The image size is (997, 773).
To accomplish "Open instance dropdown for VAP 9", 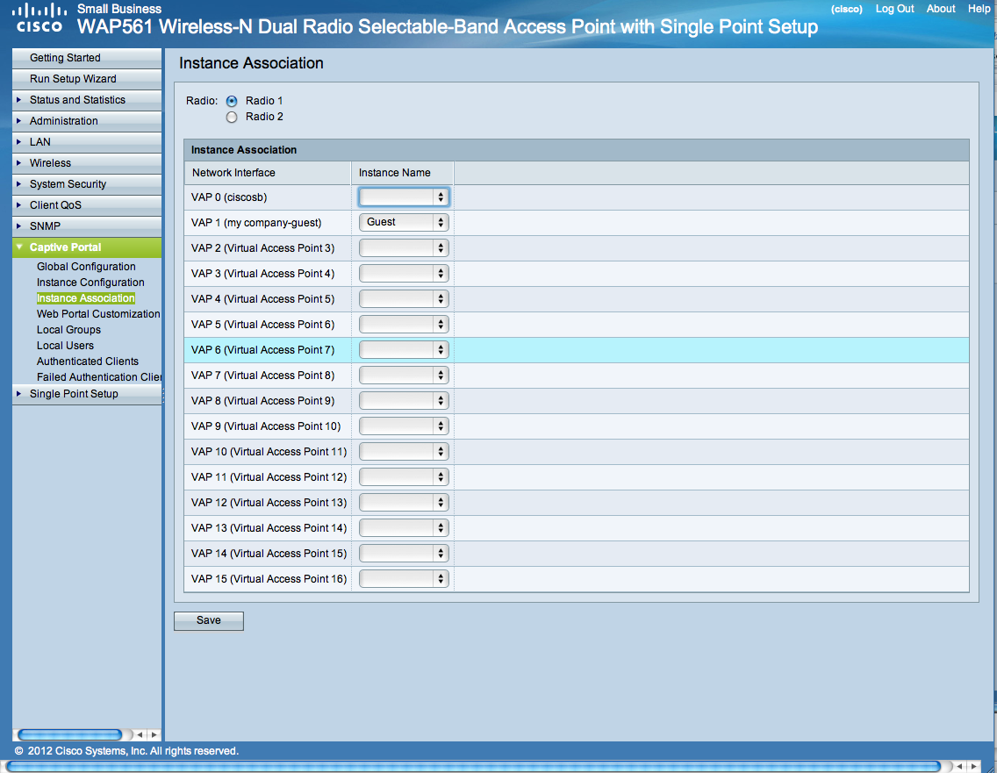I will point(404,426).
